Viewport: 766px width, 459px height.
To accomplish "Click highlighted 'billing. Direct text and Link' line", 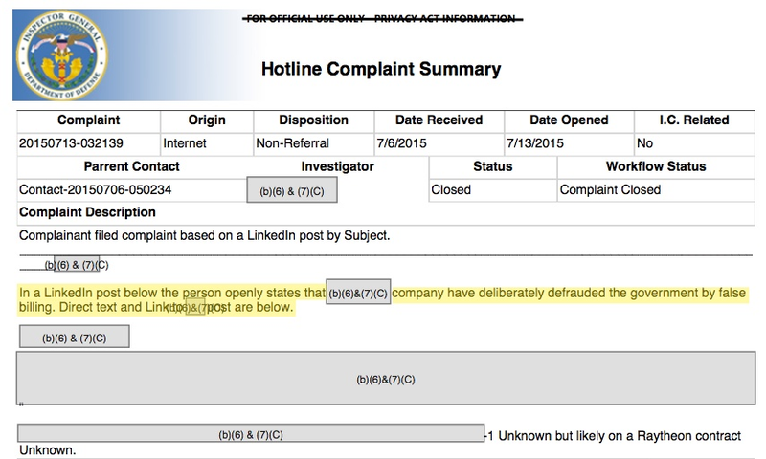I will [x=156, y=307].
